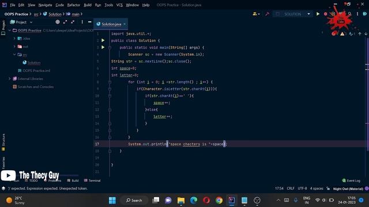Image resolution: width=369 pixels, height=207 pixels.
Task: Toggle code folding on the main method line
Action: pyautogui.click(x=110, y=47)
